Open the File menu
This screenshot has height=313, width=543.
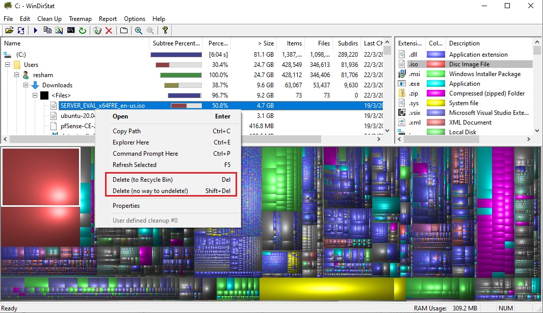(x=8, y=19)
